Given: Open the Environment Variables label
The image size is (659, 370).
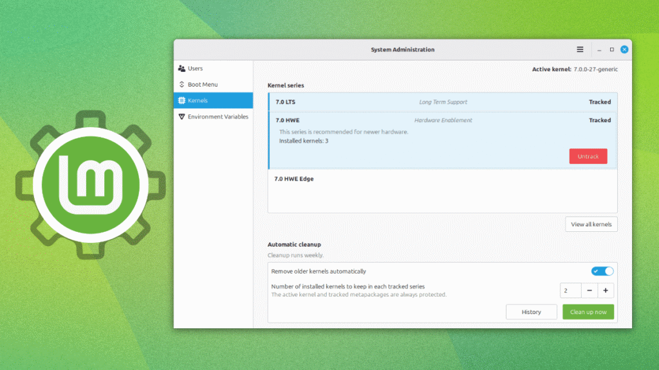Looking at the screenshot, I should 218,117.
